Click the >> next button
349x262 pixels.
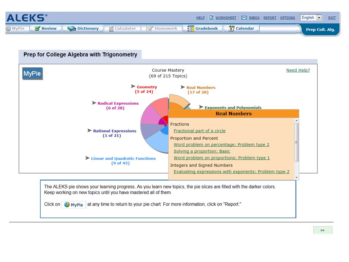322,230
